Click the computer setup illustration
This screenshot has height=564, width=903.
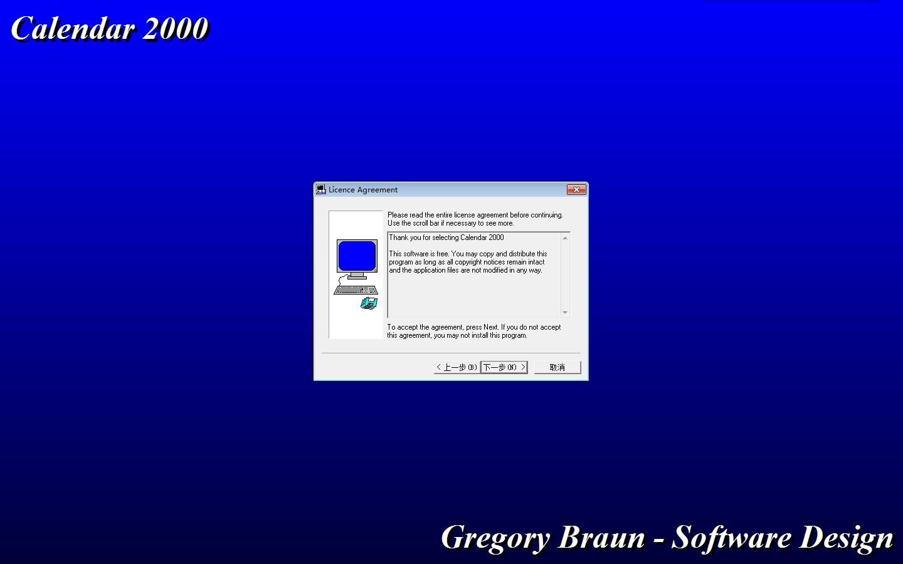(x=356, y=274)
